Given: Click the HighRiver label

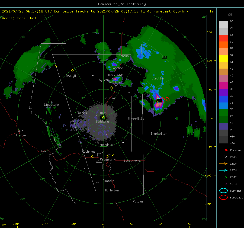Looking at the screenshot, I should pyautogui.click(x=113, y=190).
